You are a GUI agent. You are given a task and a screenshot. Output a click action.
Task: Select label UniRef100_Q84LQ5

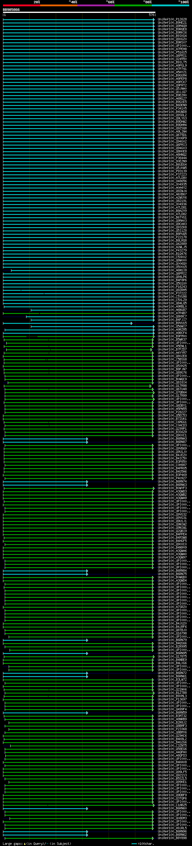172,303
